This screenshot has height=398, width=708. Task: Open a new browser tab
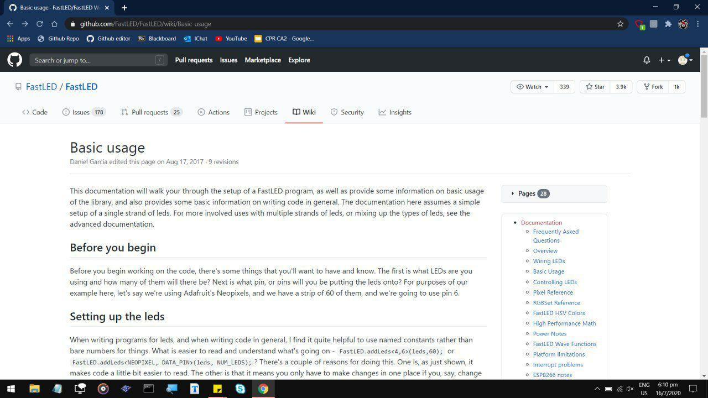point(124,8)
